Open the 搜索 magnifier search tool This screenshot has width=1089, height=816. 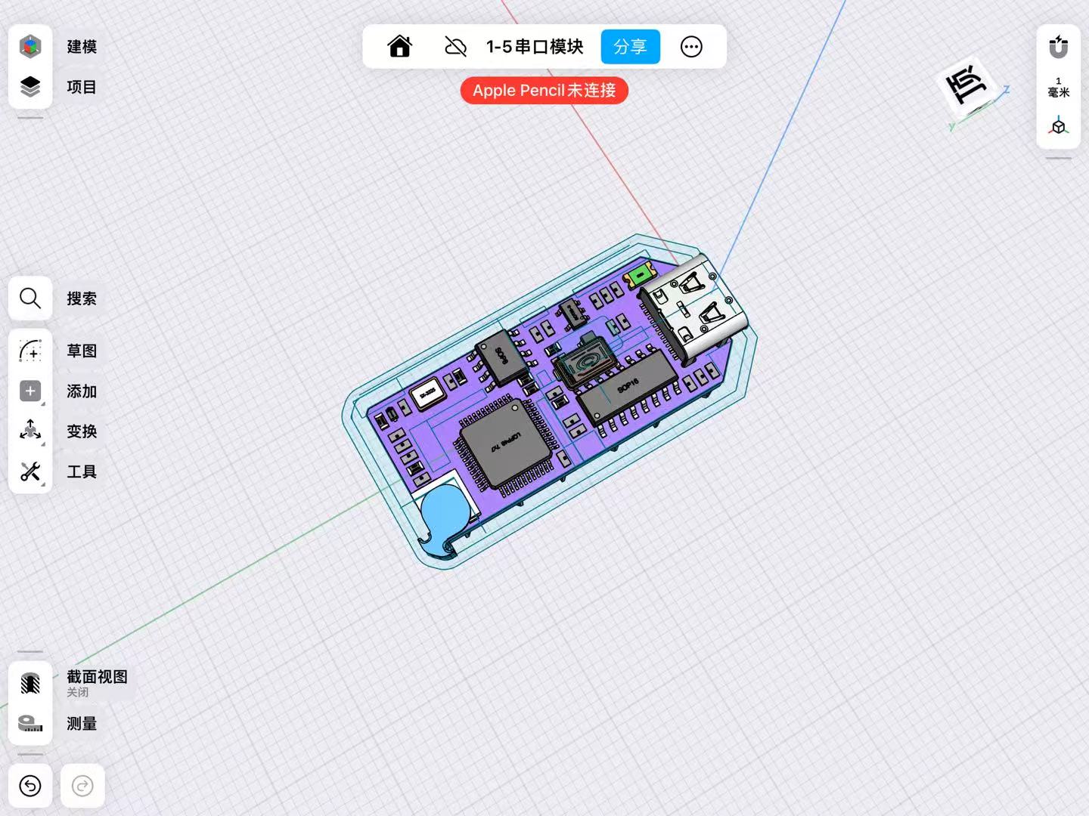[30, 298]
